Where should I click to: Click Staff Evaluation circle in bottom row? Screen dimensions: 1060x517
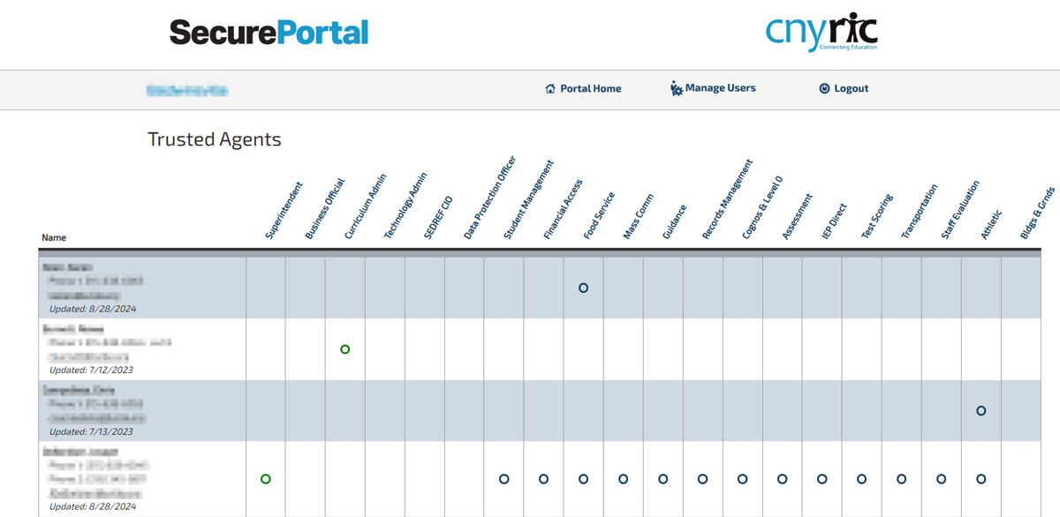(x=941, y=479)
